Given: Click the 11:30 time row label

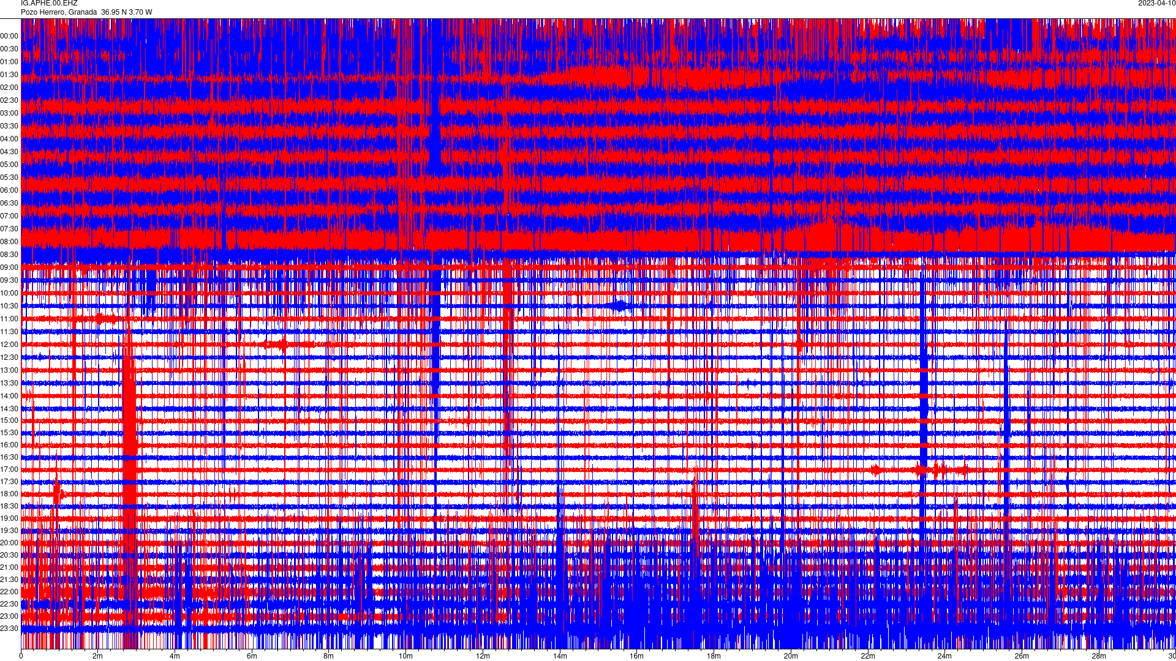Looking at the screenshot, I should point(9,332).
